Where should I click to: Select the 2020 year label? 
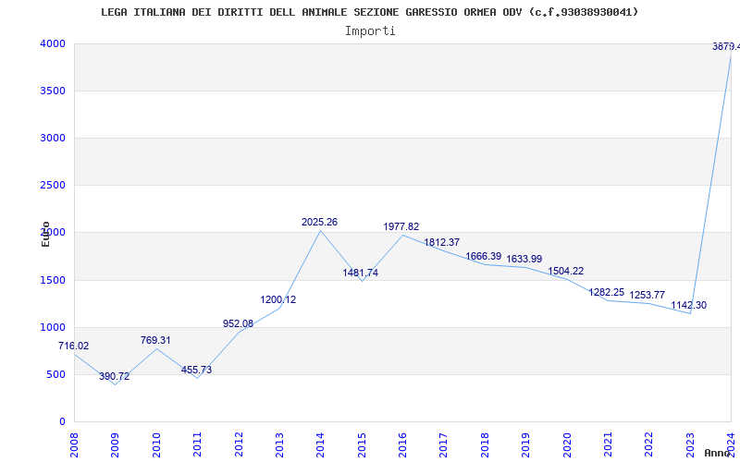566,445
